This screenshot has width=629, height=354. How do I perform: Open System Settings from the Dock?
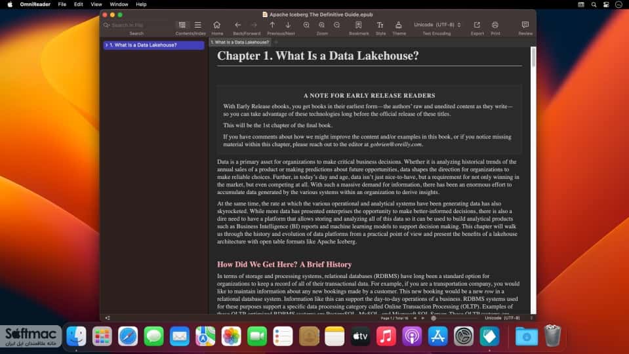point(464,336)
